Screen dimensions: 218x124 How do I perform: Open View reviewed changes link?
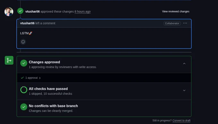coord(176,12)
